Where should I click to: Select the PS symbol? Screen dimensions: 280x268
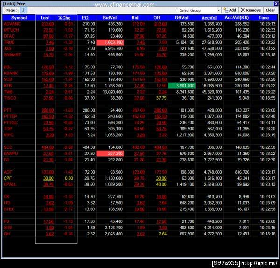[x=7, y=221]
